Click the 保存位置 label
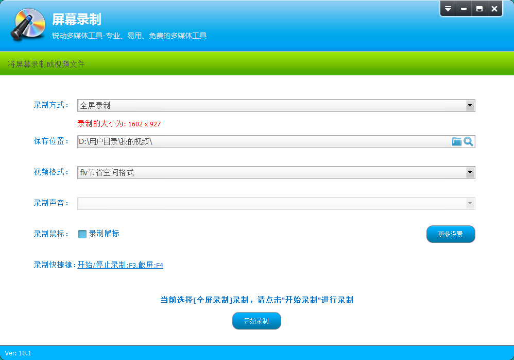Viewport: 514px width, 360px height. 51,141
